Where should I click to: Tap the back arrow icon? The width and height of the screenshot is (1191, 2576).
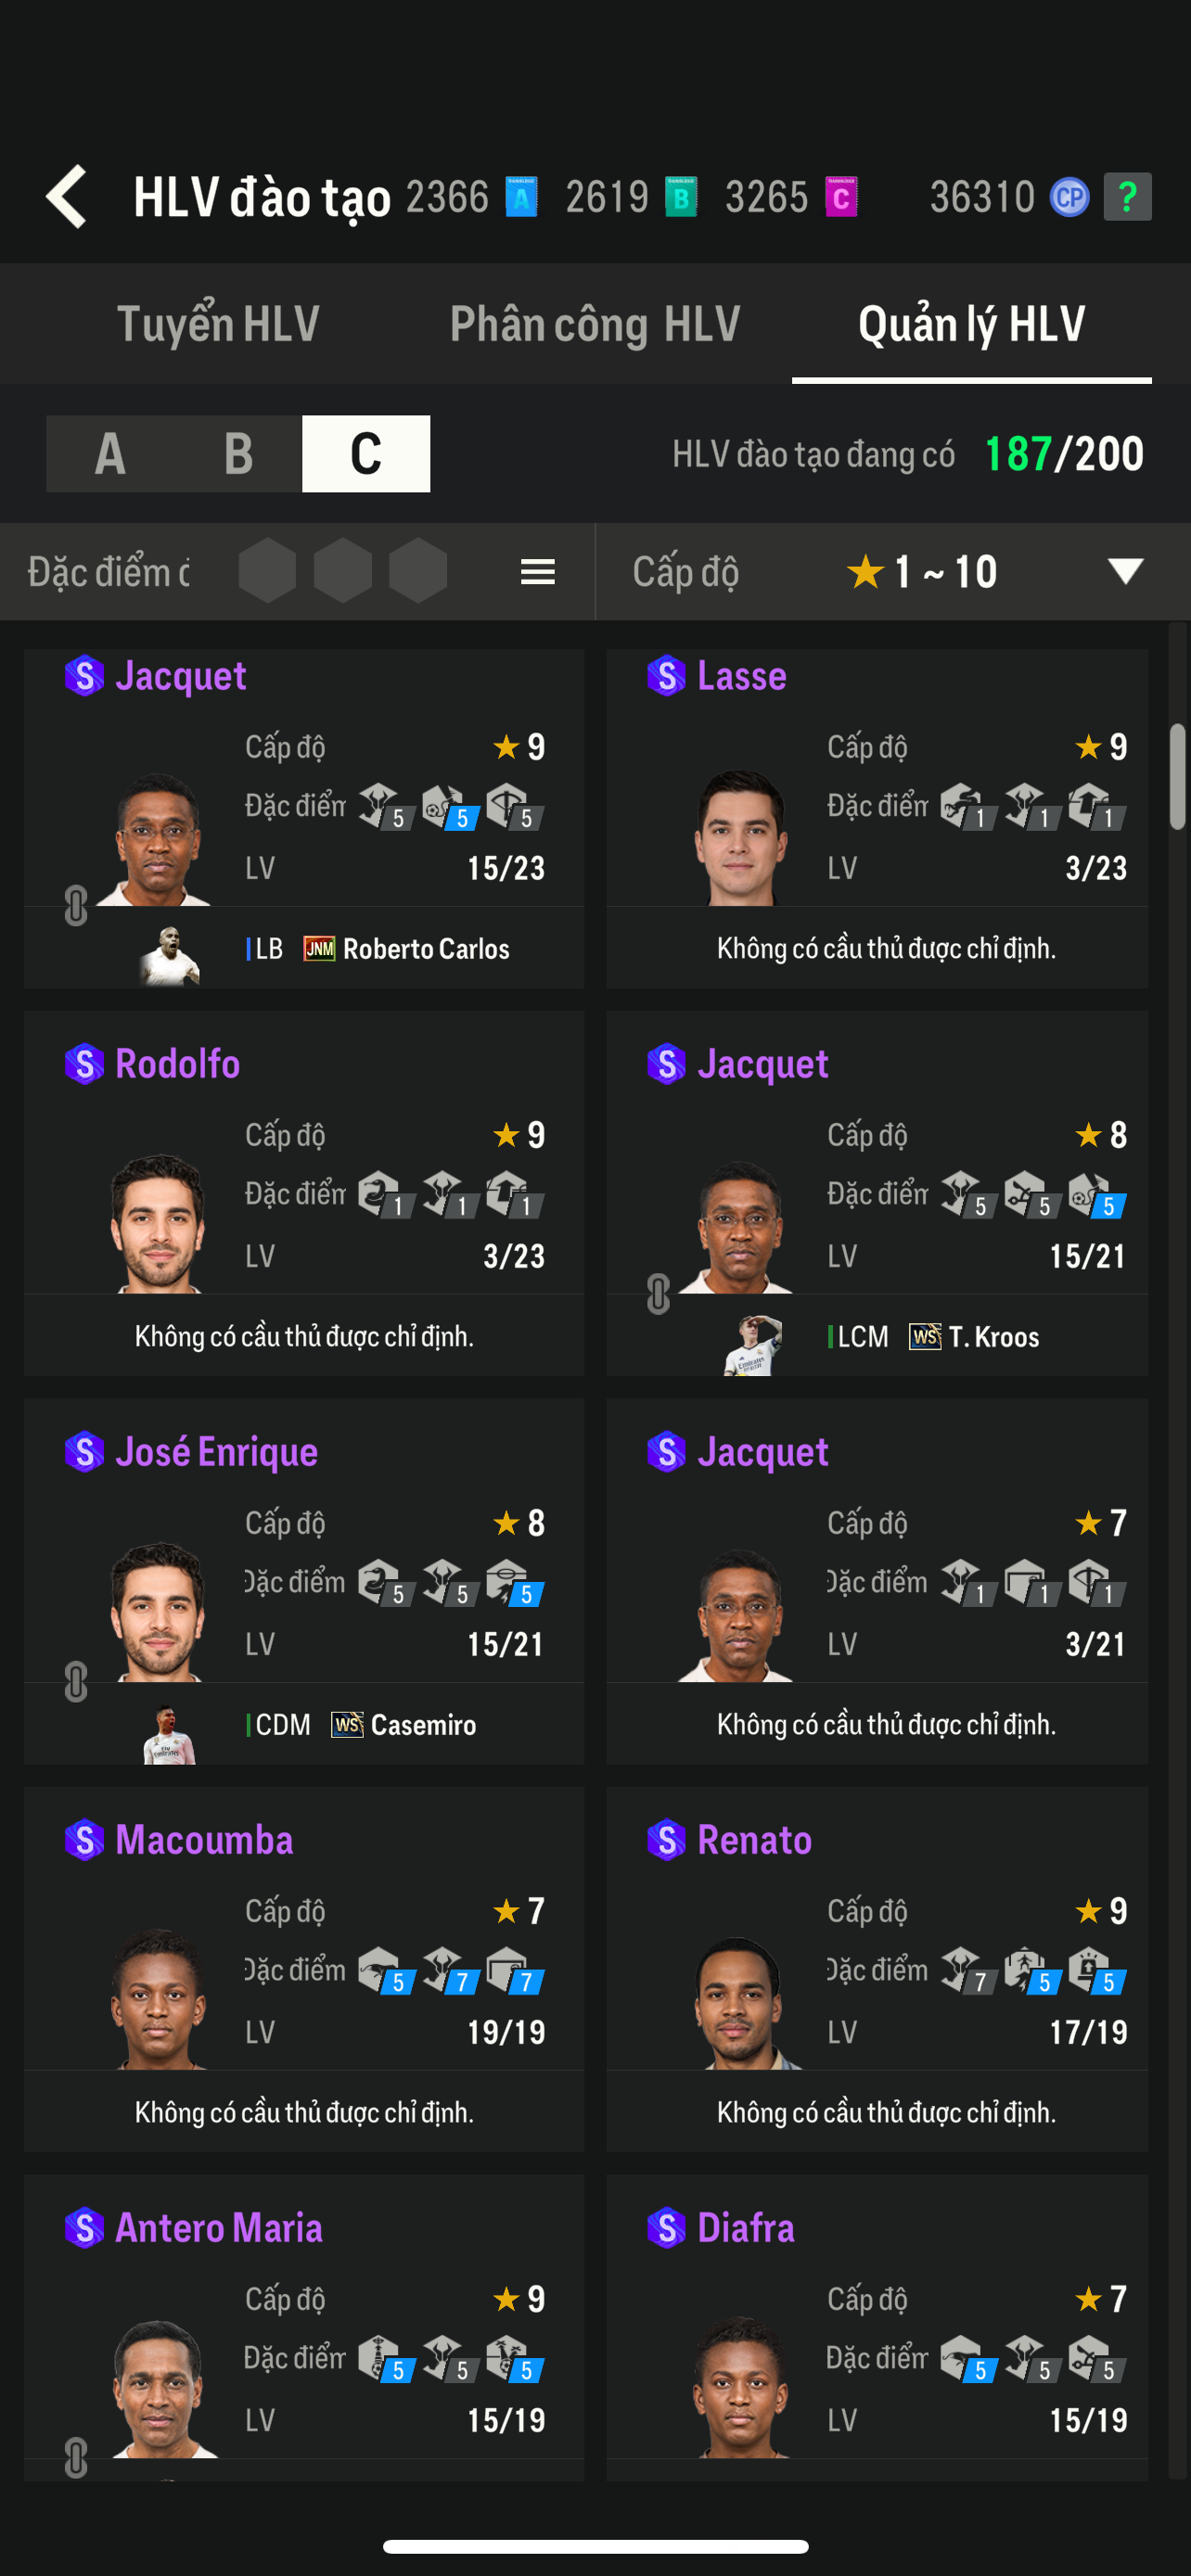[x=67, y=196]
